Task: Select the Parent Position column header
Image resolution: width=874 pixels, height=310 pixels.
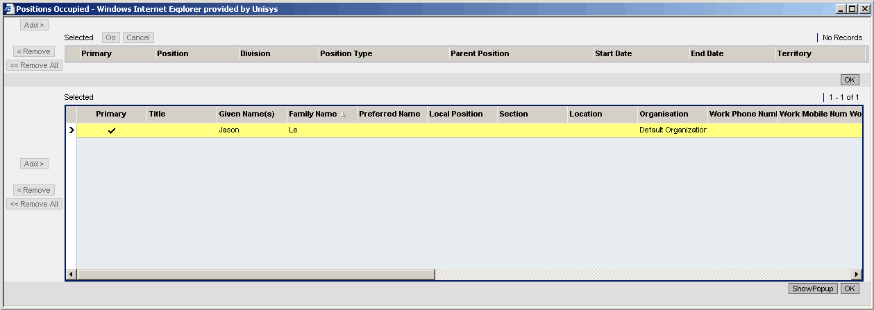Action: (480, 53)
